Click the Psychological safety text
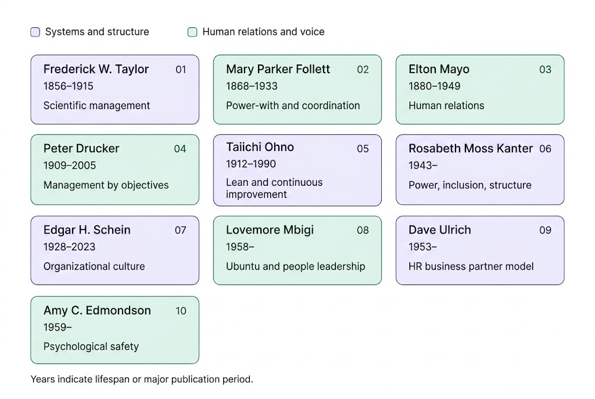This screenshot has width=595, height=399. [91, 347]
